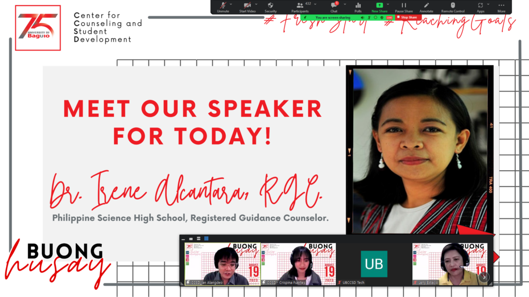
Task: Click minimize-video icon in the thumbnail strip
Action: (x=183, y=239)
